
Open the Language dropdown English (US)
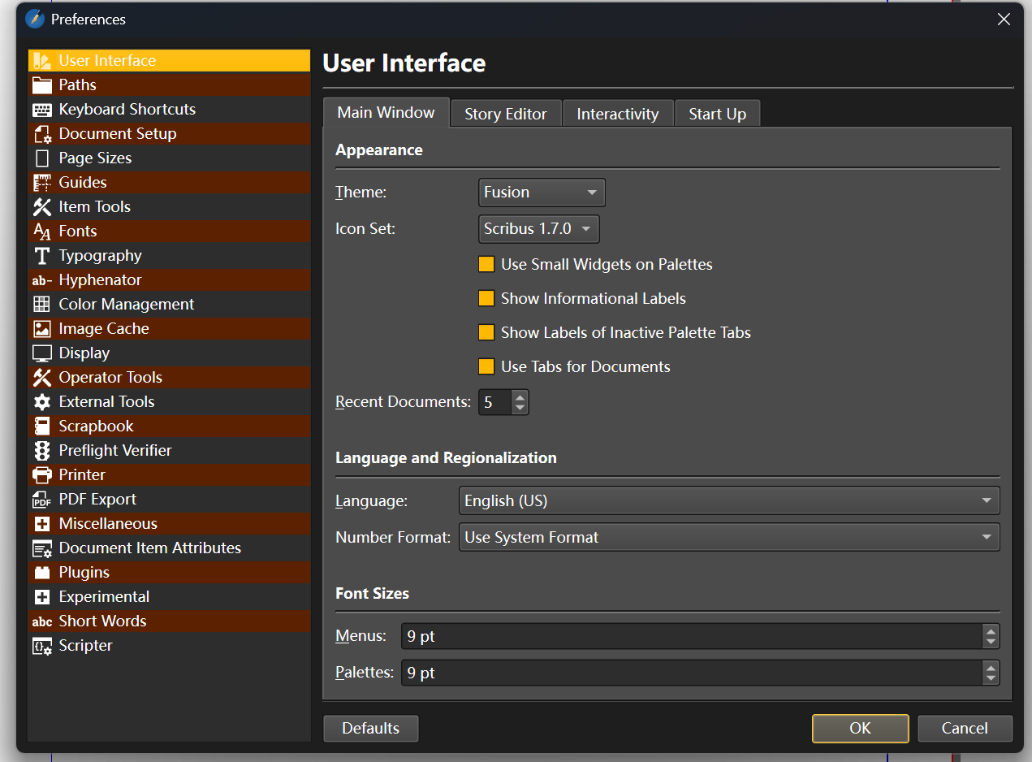[728, 501]
